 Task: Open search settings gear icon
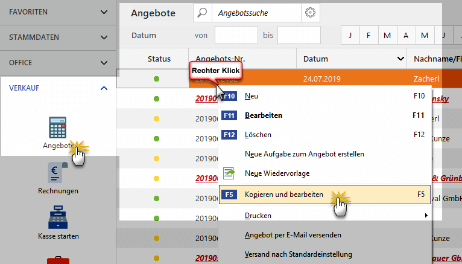click(310, 13)
